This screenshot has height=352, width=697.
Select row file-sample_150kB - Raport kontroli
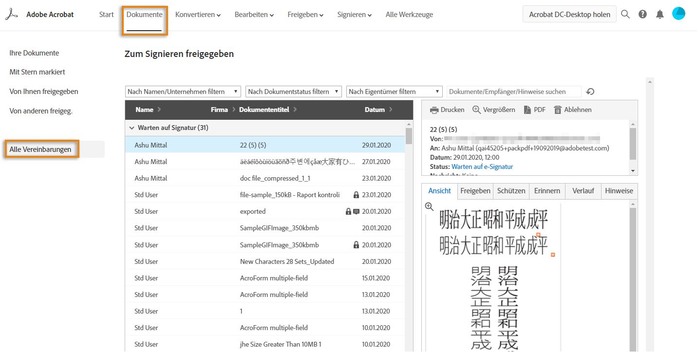pos(265,195)
